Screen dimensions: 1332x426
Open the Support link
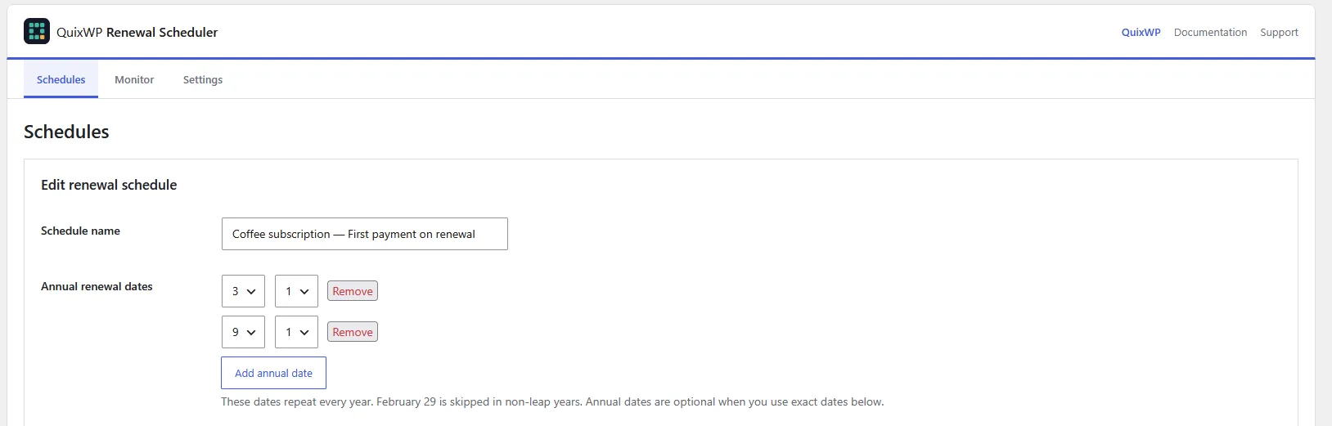coord(1279,33)
